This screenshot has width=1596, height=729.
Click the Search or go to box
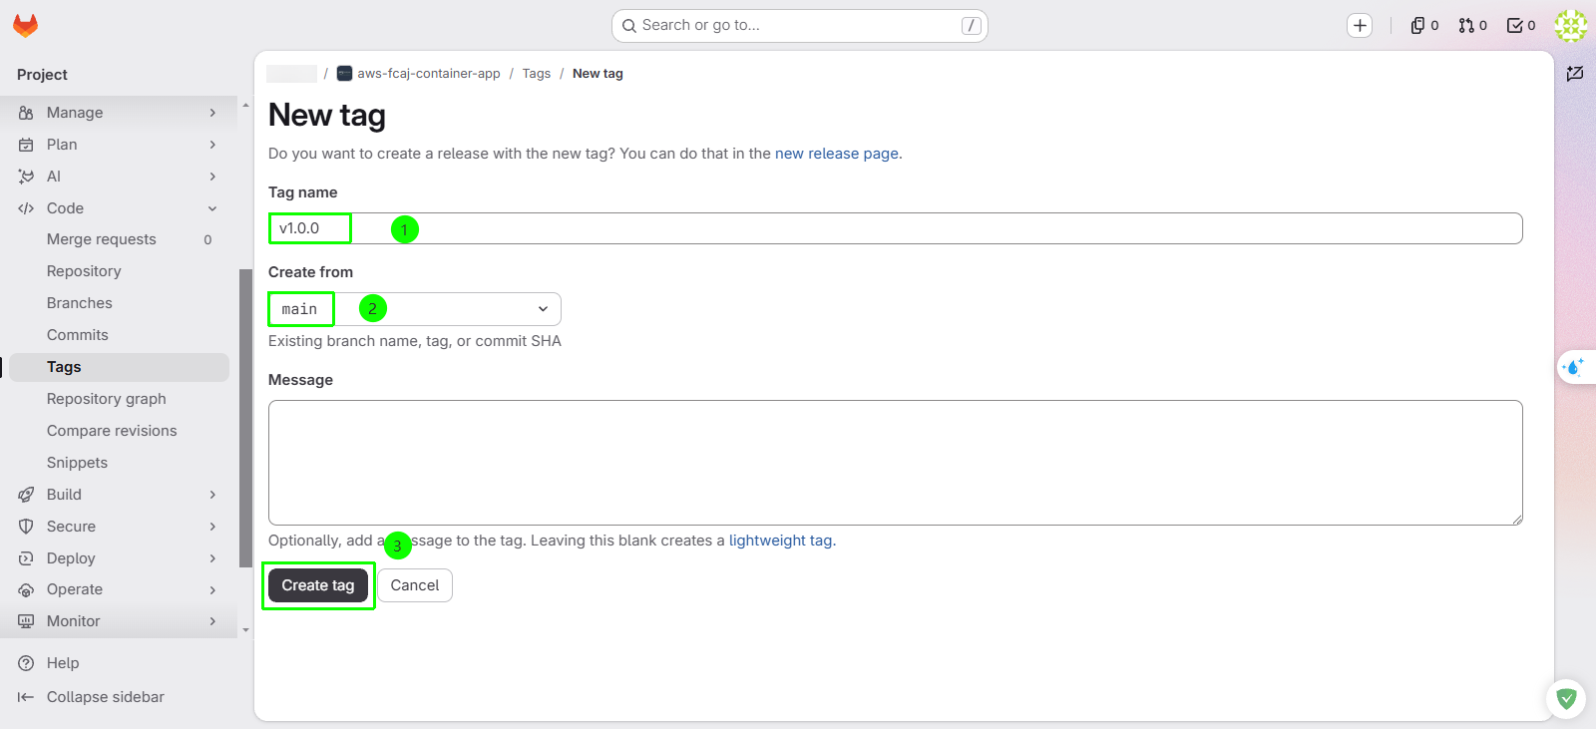tap(800, 26)
